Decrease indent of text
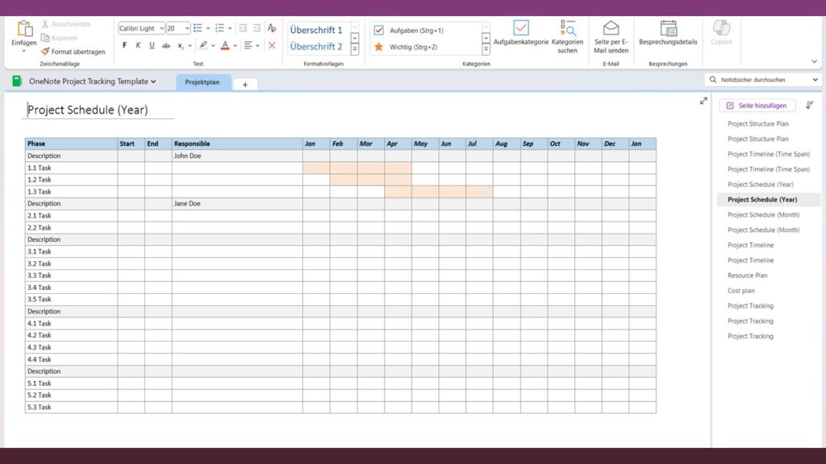This screenshot has height=464, width=826. pyautogui.click(x=243, y=28)
